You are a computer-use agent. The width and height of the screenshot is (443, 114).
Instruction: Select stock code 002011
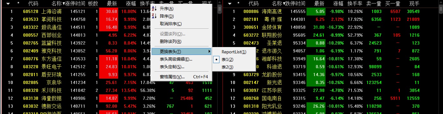(x=31, y=75)
